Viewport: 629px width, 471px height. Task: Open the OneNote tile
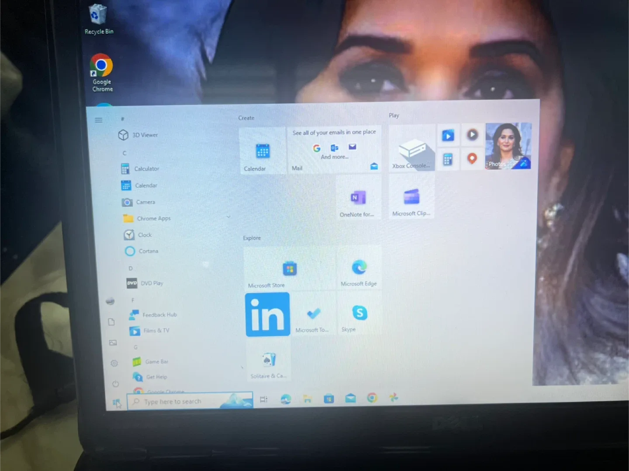358,199
